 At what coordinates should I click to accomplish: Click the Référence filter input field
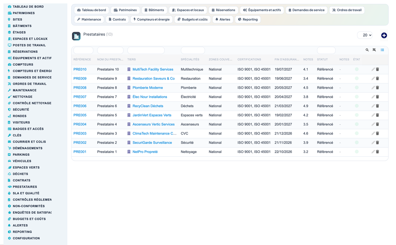pyautogui.click(x=83, y=50)
